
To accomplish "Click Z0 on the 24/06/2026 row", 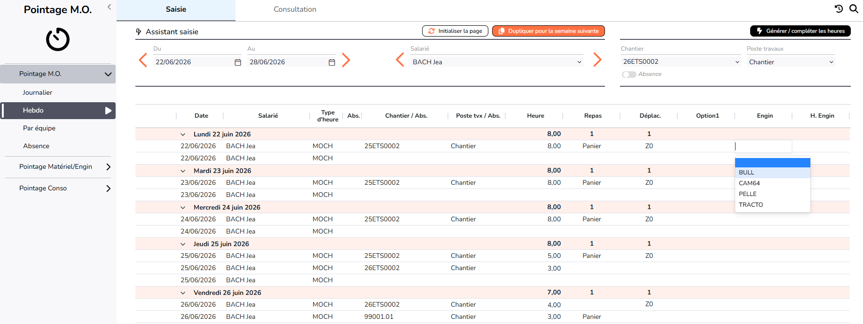I will [649, 219].
